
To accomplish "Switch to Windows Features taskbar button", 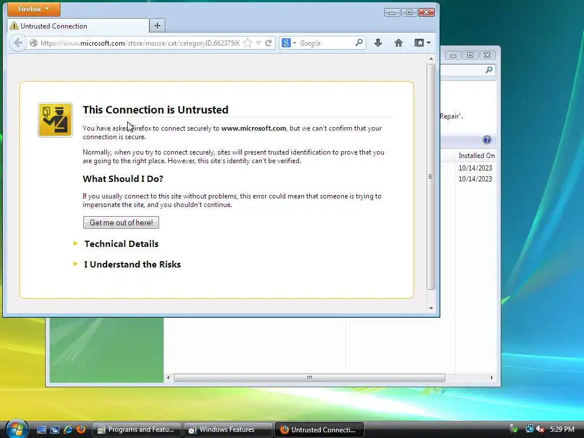I will [x=228, y=430].
